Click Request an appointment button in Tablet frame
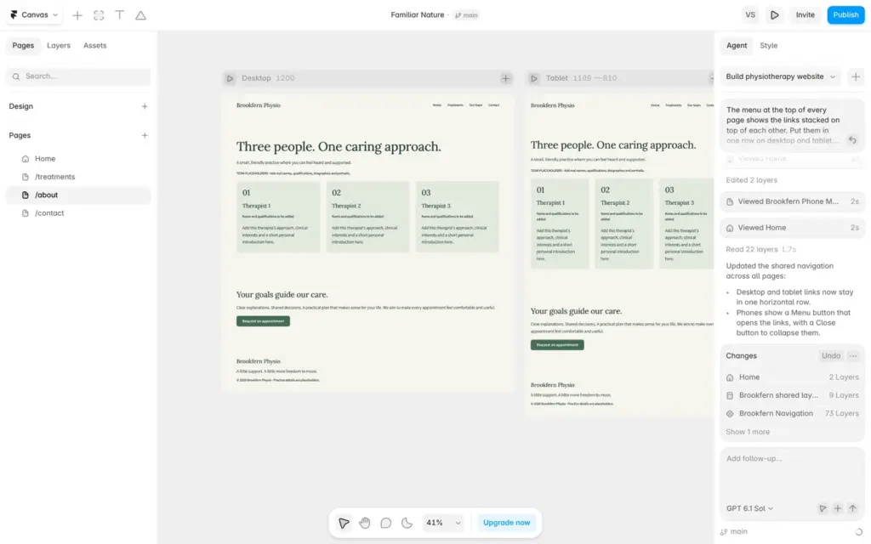 (557, 345)
